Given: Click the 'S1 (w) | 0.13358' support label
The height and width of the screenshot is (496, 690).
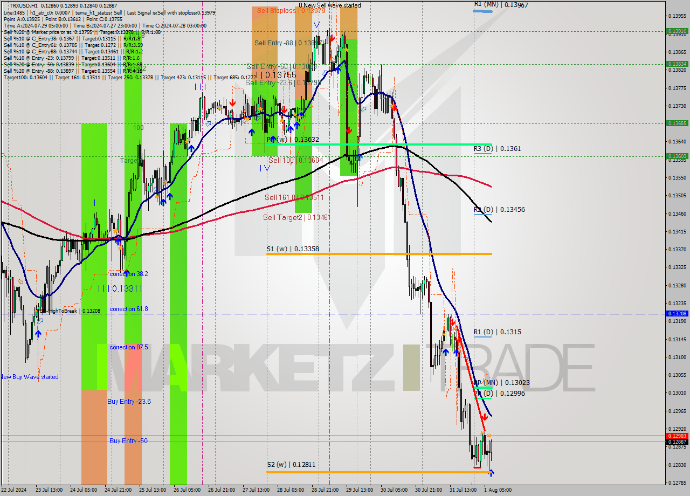Looking at the screenshot, I should [x=293, y=249].
